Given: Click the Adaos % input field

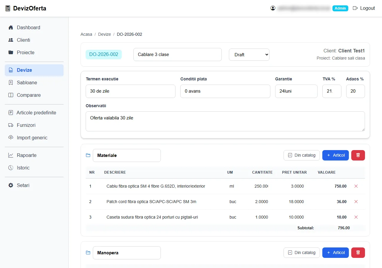Looking at the screenshot, I should coord(355,91).
